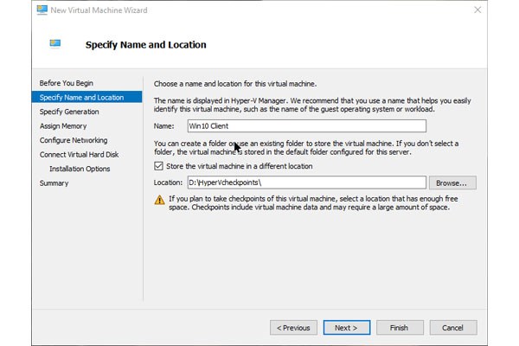Click the 'Choose a name and location' text
The width and height of the screenshot is (519, 346).
[235, 84]
